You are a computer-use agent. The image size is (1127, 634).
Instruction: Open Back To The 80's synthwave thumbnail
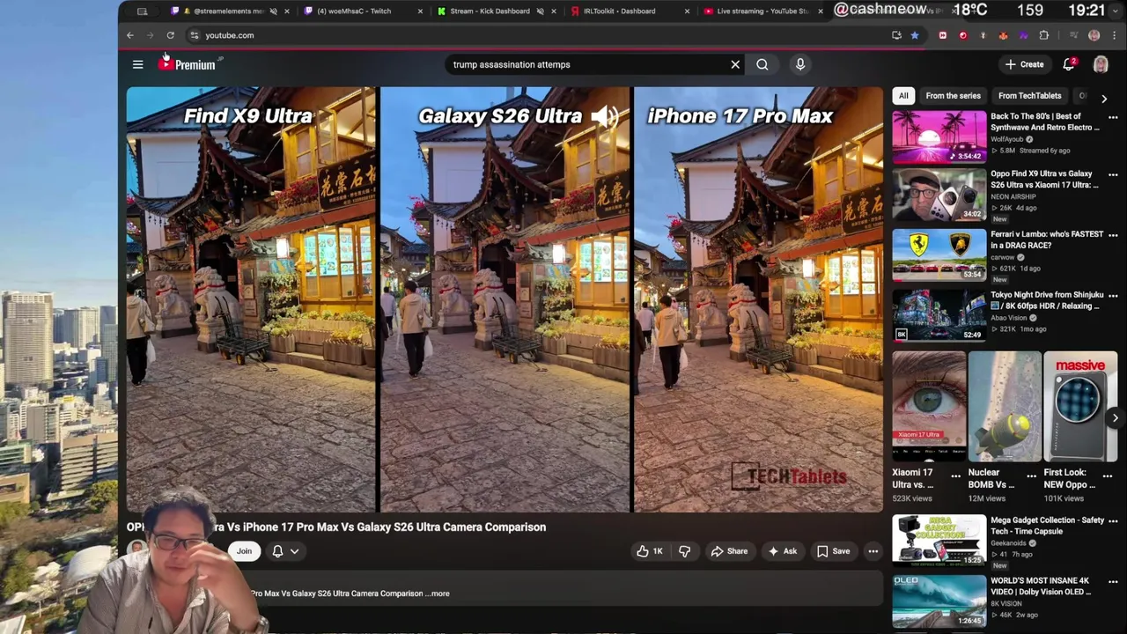click(939, 136)
